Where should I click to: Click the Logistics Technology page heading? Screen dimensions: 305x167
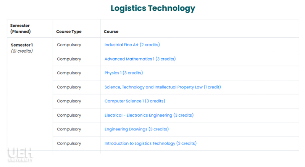click(x=153, y=8)
